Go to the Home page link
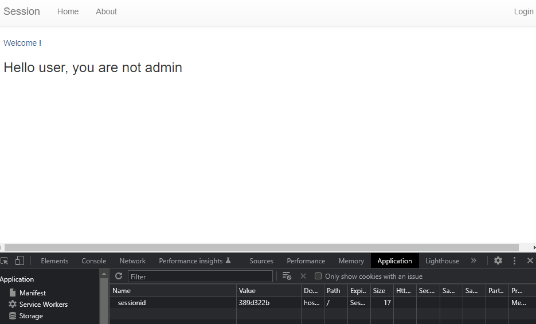Viewport: 536px width, 324px height. tap(68, 11)
